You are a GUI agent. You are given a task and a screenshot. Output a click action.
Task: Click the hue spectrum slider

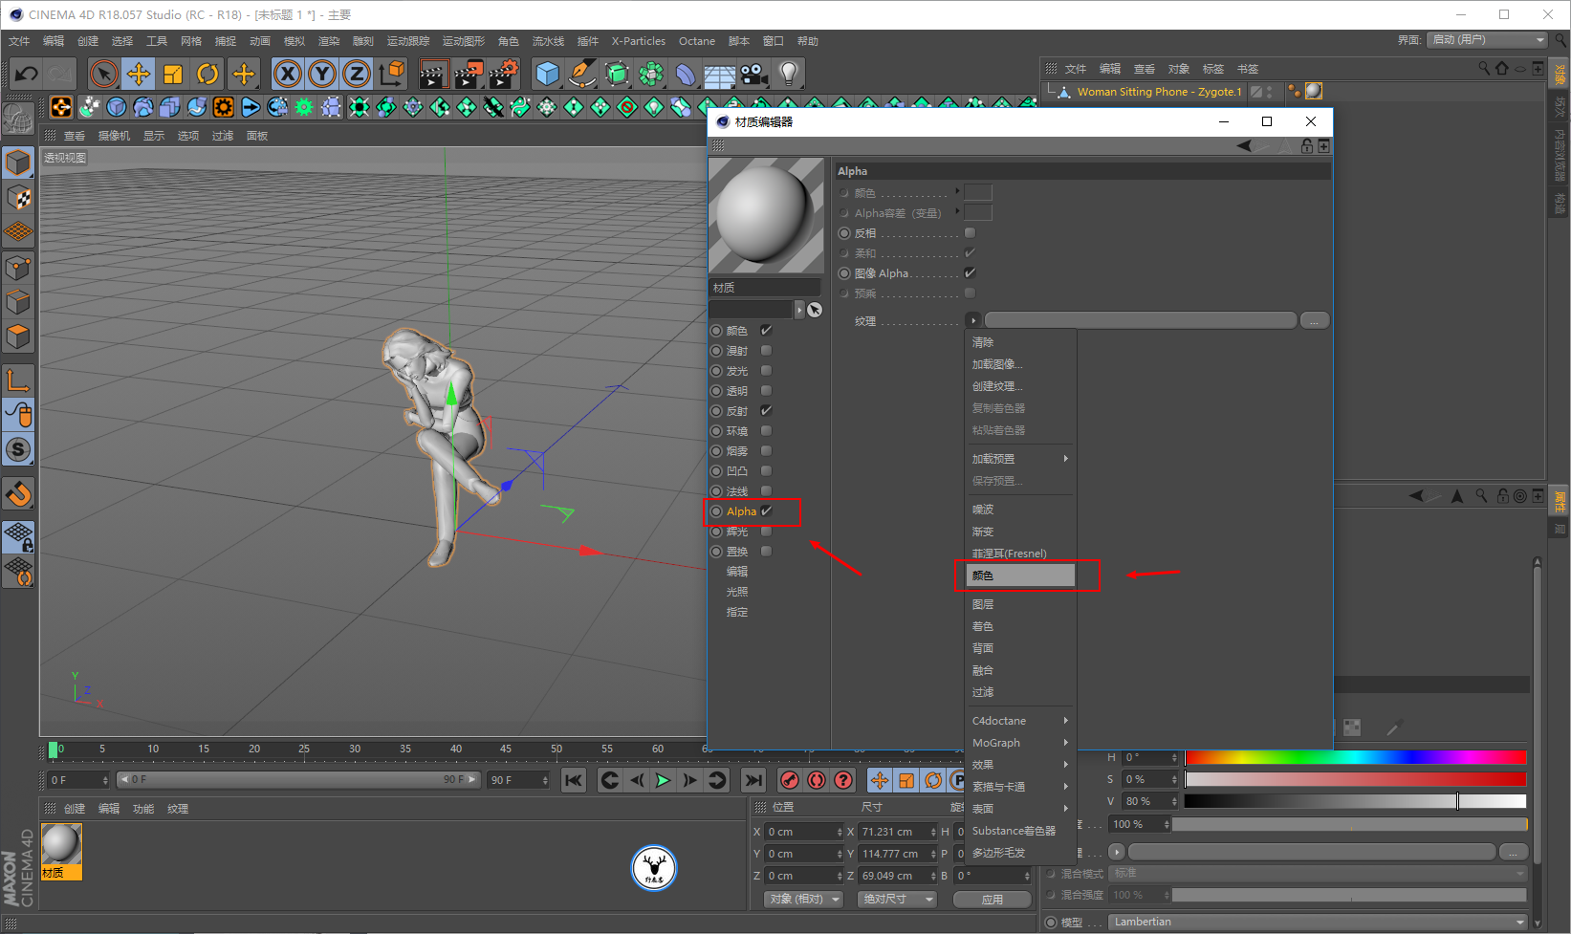1356,757
